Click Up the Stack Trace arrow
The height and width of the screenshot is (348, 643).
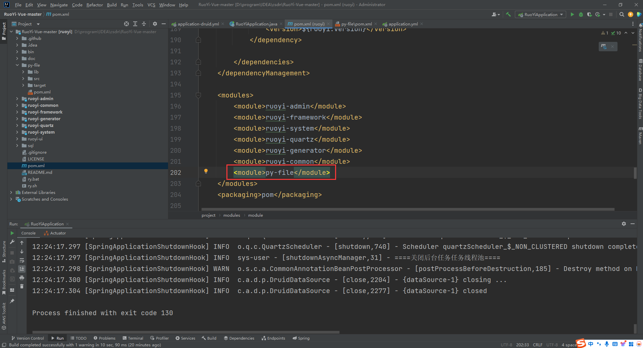point(22,243)
